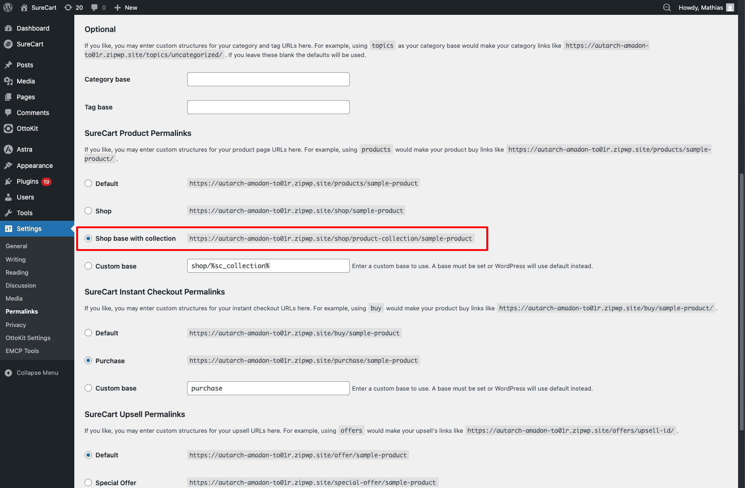This screenshot has width=745, height=488.
Task: Open General settings submenu
Action: point(16,246)
